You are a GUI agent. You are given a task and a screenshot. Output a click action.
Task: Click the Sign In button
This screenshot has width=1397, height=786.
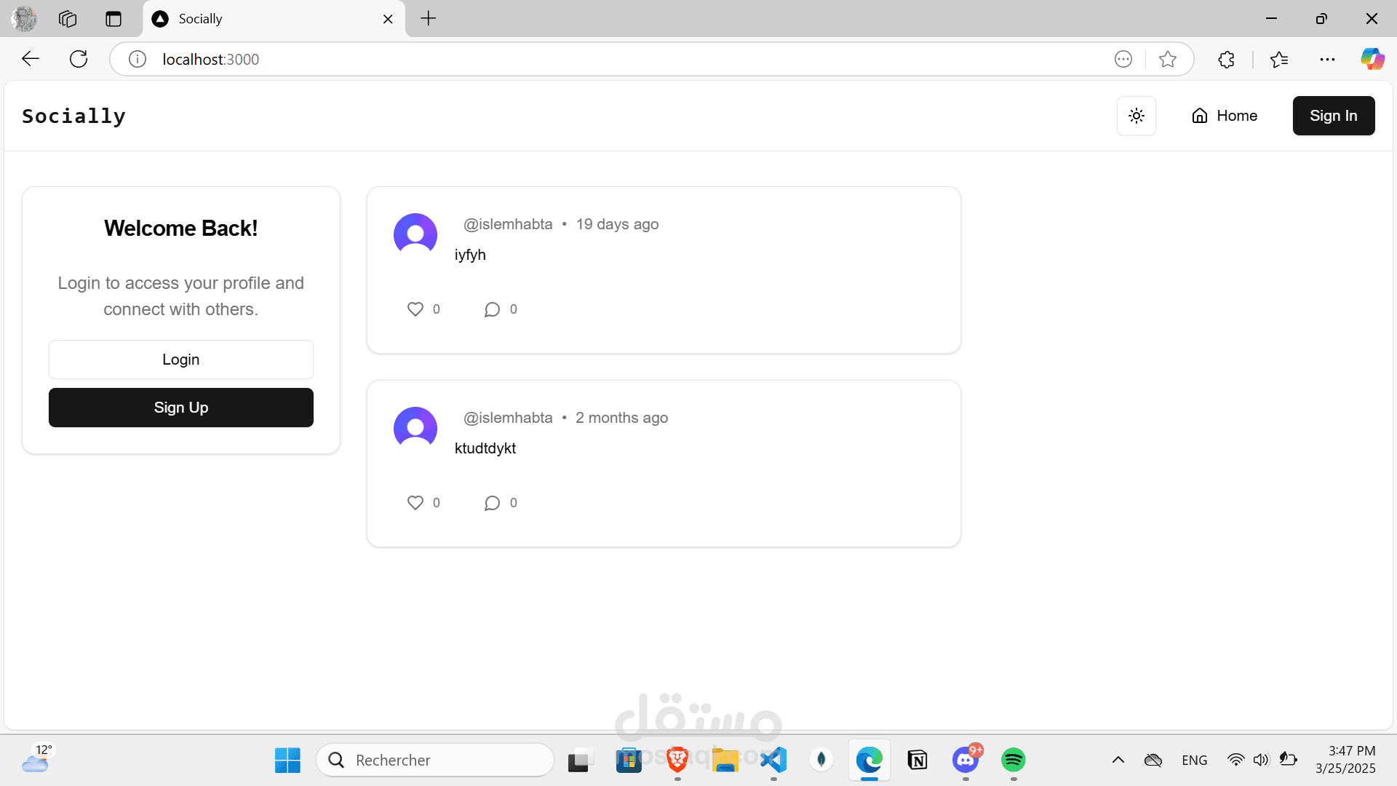1333,115
